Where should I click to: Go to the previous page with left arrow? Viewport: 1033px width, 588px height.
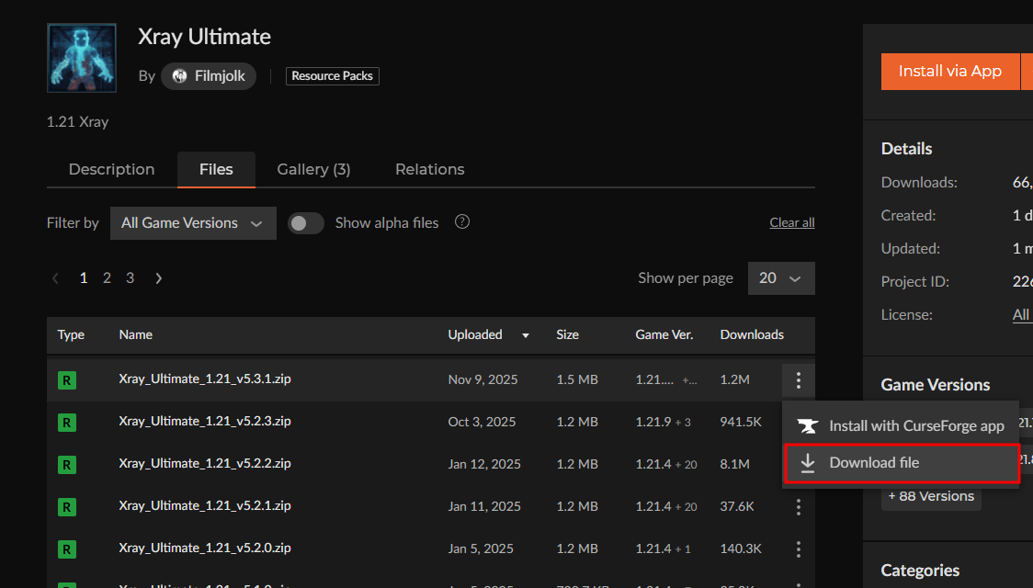click(x=56, y=278)
